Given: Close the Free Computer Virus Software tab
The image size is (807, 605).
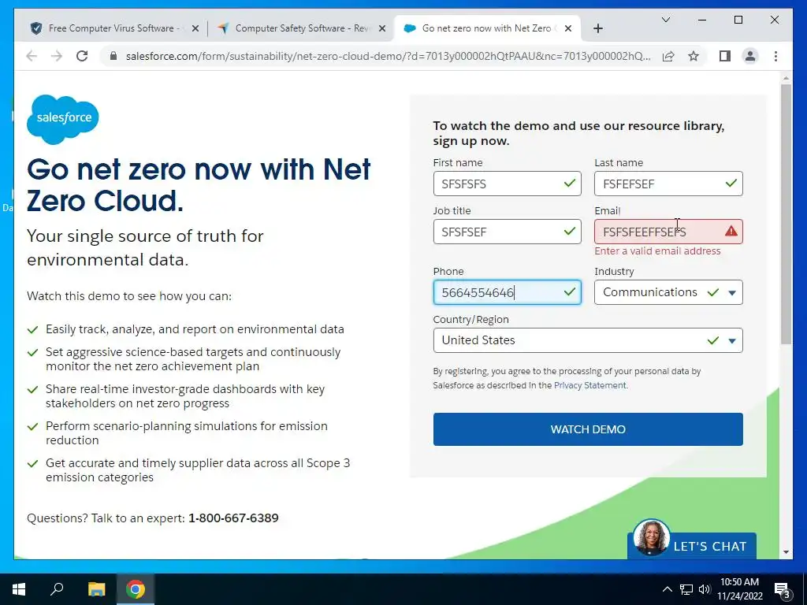Looking at the screenshot, I should point(195,28).
